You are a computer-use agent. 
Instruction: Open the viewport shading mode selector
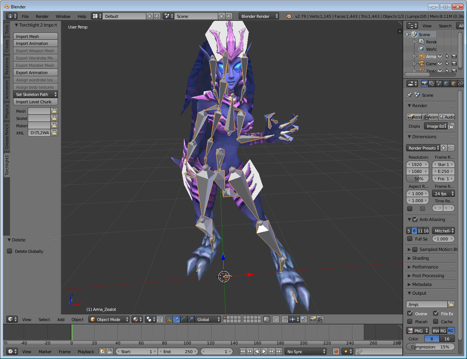coord(137,319)
